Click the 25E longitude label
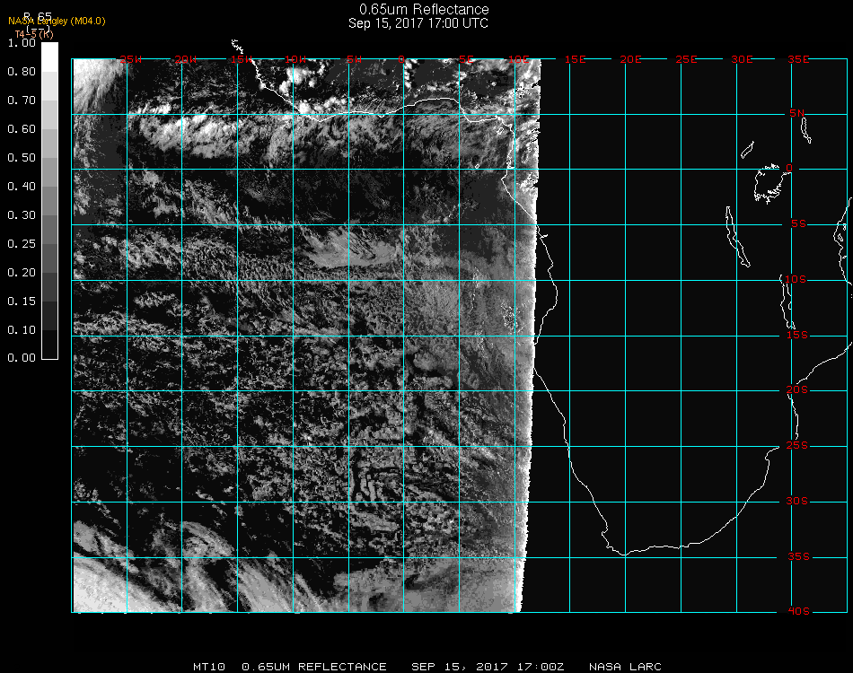 (686, 59)
